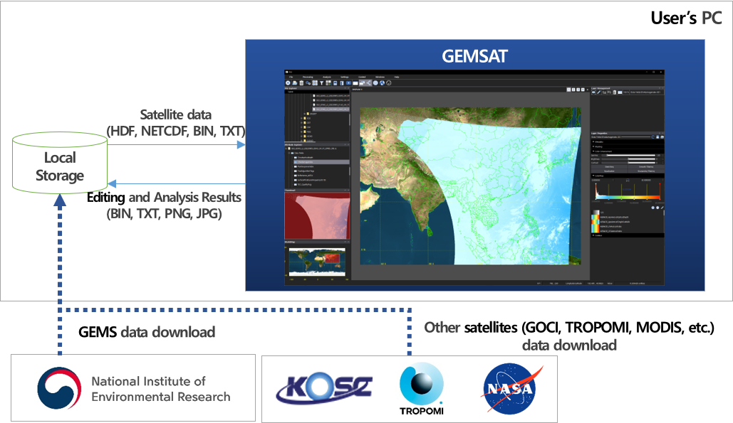Expand the Metadata section

[593, 141]
